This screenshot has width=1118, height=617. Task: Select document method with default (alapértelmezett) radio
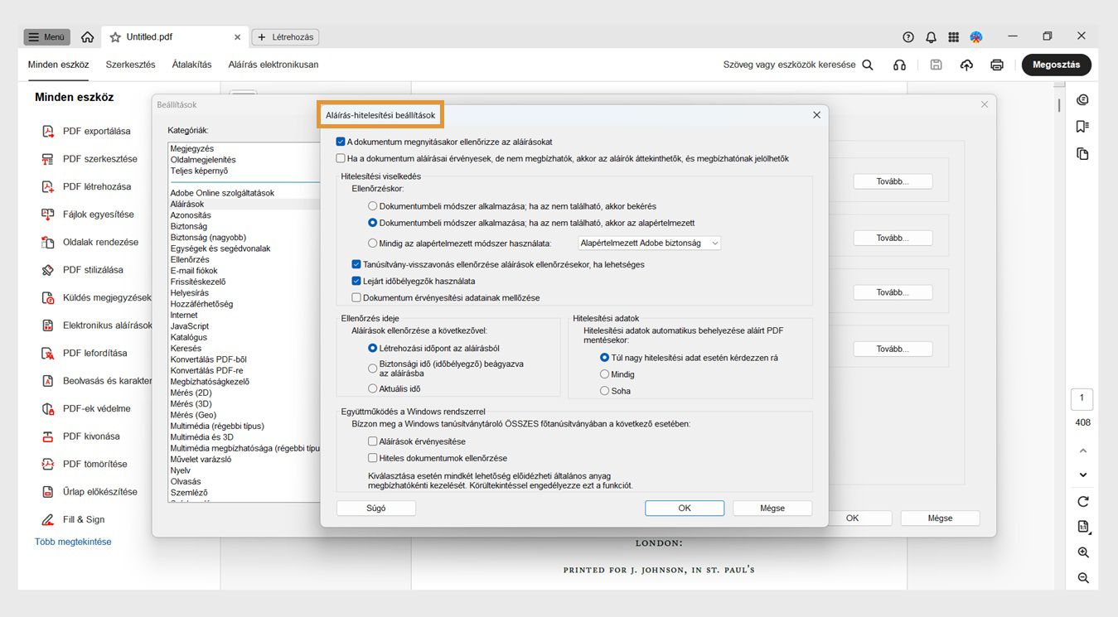[x=373, y=223]
